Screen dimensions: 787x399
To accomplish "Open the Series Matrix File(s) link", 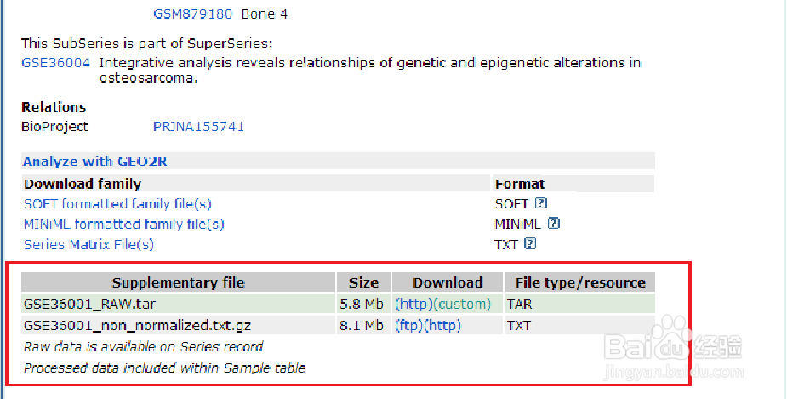I will [x=88, y=244].
